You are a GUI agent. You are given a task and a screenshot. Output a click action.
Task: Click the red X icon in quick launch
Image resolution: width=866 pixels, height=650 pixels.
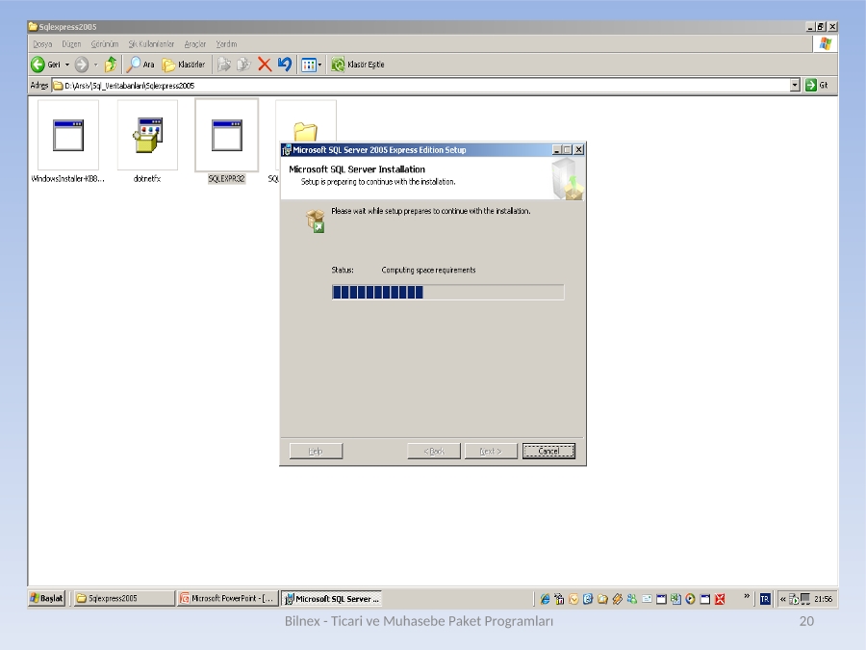719,599
